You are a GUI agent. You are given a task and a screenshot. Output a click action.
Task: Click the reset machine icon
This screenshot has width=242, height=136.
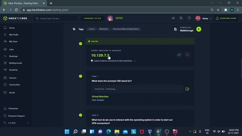click(179, 55)
